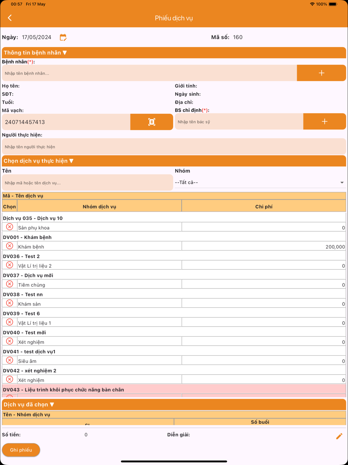This screenshot has height=465, width=348.
Task: Tap the X icon for Siêu âm row
Action: tap(9, 360)
